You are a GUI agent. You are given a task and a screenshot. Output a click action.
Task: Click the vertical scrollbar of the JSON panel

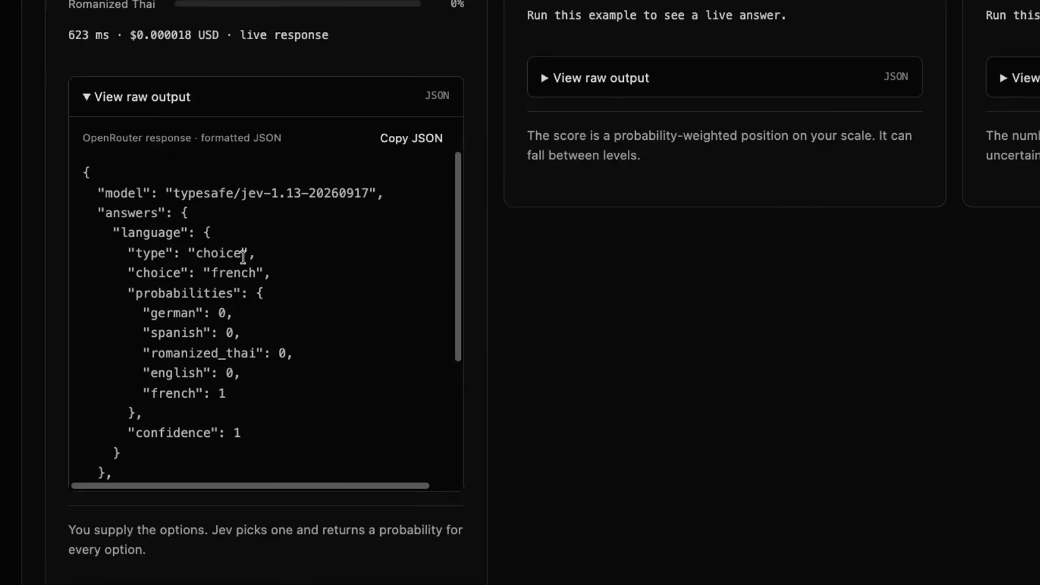pos(458,256)
